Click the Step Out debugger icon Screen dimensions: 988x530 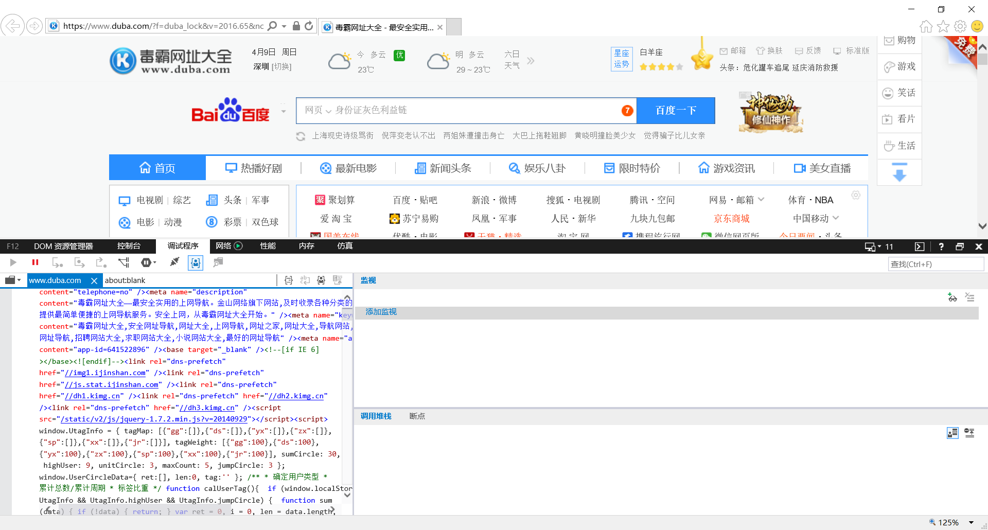coord(101,262)
